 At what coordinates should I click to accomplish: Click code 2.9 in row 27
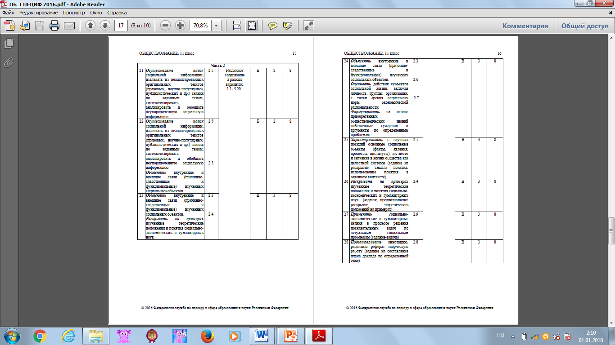tap(416, 214)
